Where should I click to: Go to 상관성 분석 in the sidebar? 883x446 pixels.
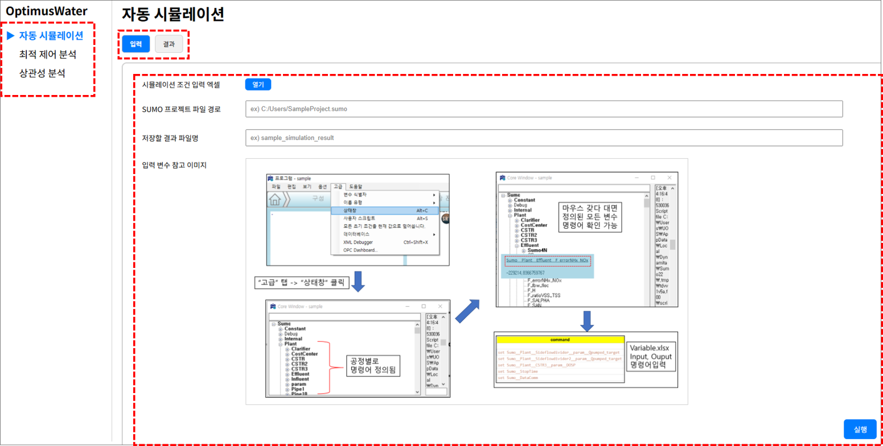tap(42, 73)
